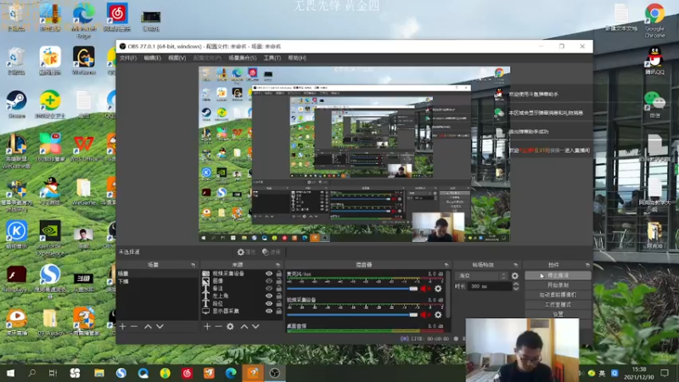The image size is (679, 382).
Task: Pop out the 混音器 dock panel
Action: 446,265
